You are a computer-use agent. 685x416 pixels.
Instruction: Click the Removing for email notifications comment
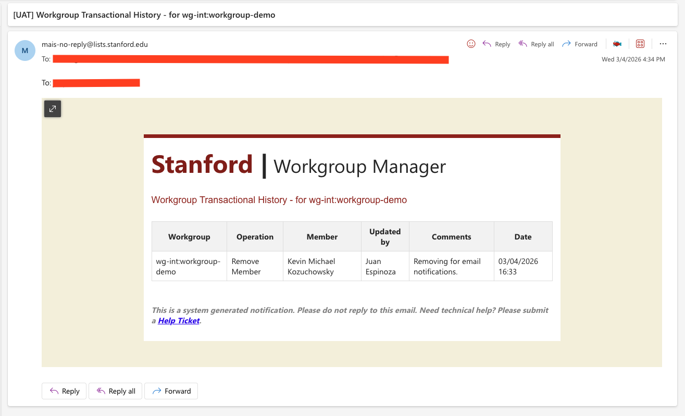point(452,267)
